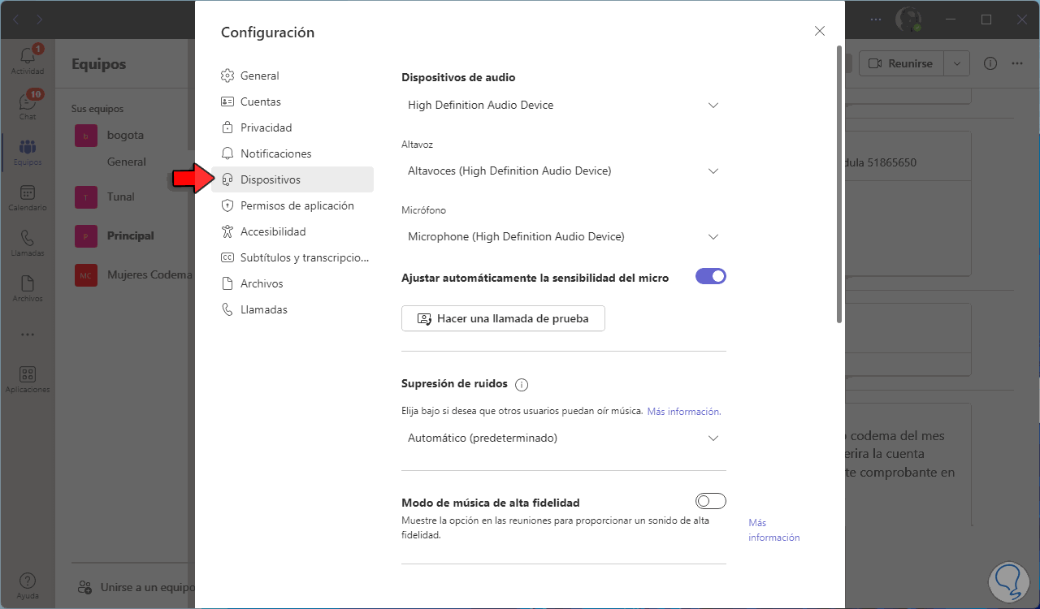Select Privacidad in the settings menu
The image size is (1040, 609).
(x=266, y=127)
